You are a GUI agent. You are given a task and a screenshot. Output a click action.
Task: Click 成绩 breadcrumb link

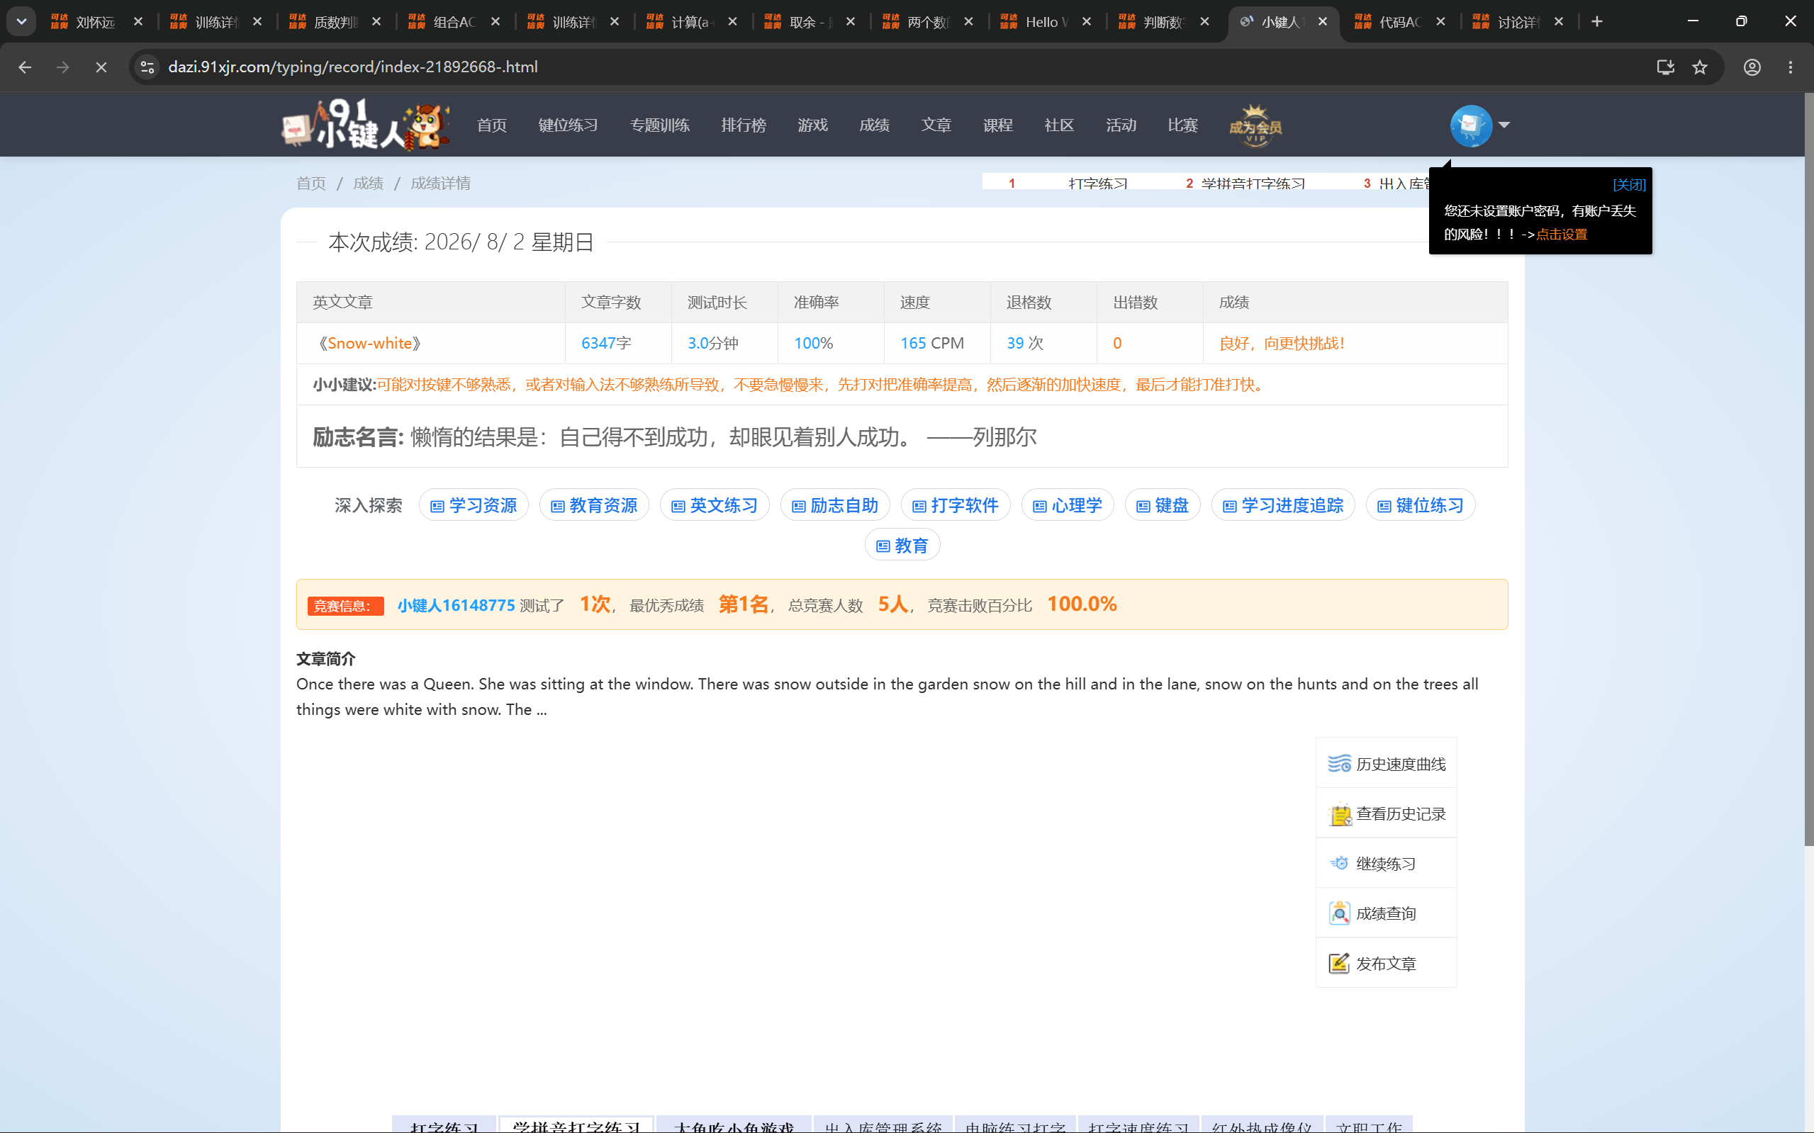pyautogui.click(x=368, y=183)
